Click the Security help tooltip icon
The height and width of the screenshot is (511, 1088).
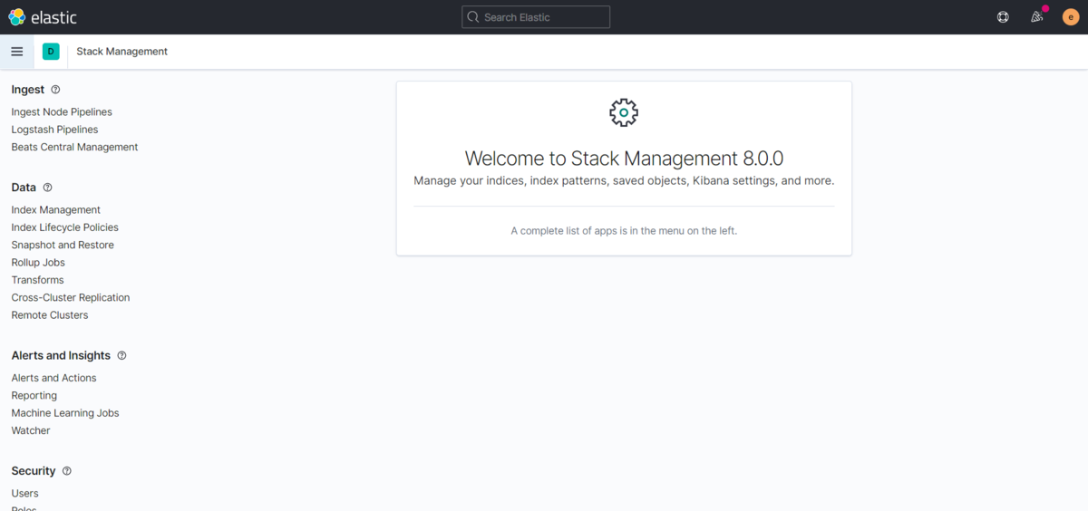[67, 471]
